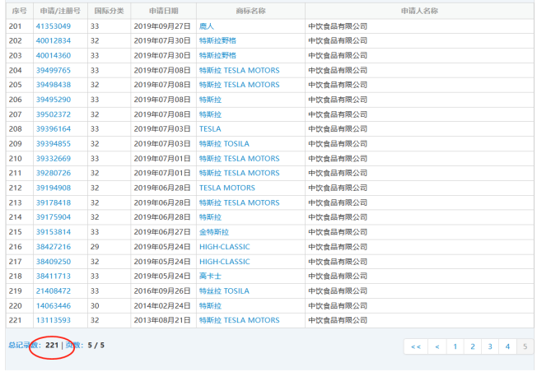
Task: Click class value 29 in row 216
Action: coord(95,247)
